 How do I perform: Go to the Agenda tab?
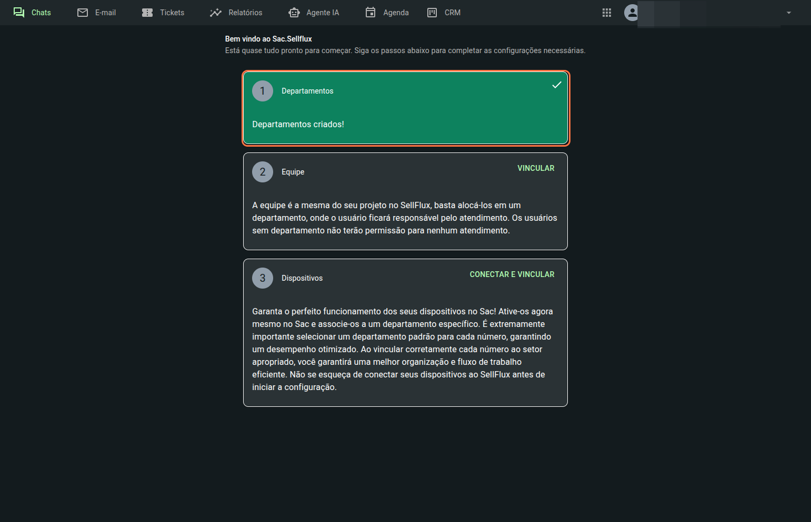(x=396, y=13)
